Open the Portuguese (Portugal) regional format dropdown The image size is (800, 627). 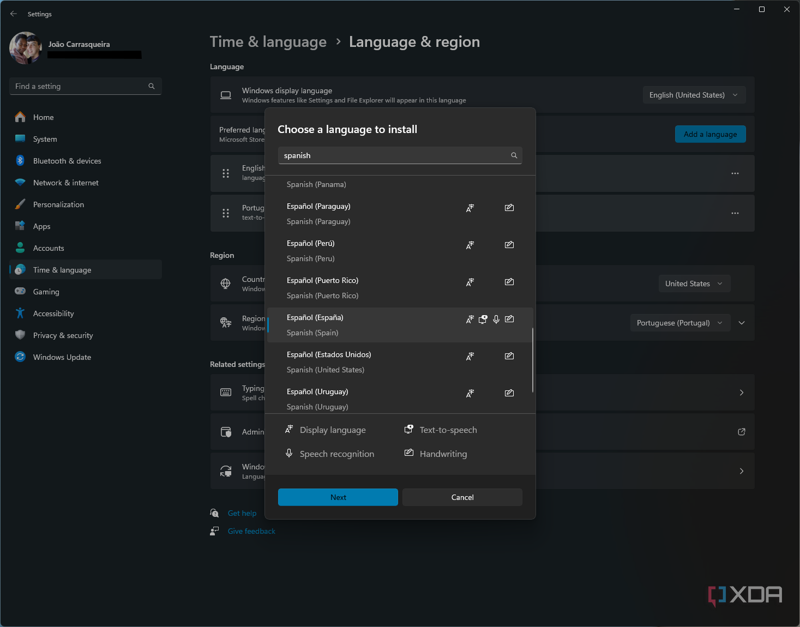coord(679,322)
